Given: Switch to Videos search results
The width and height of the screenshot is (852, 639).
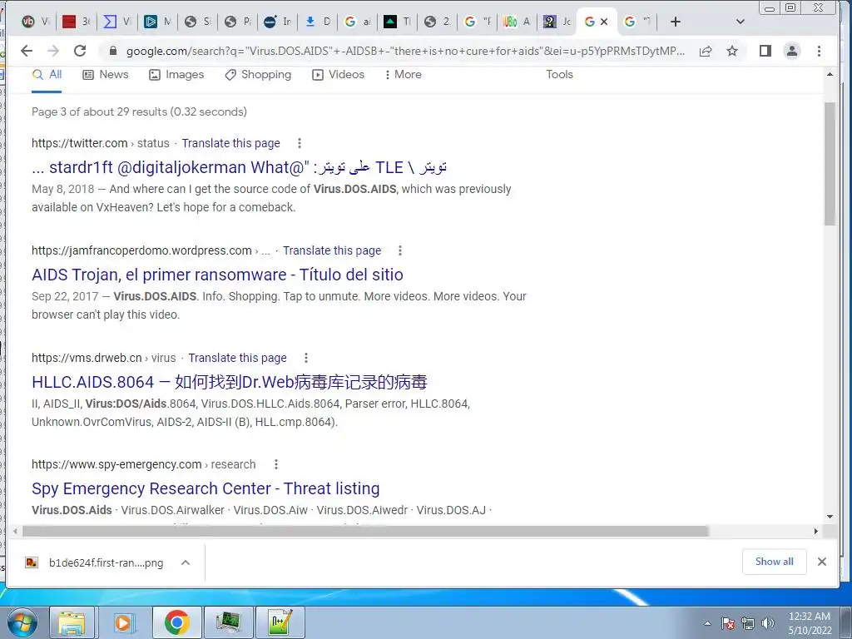Looking at the screenshot, I should pyautogui.click(x=338, y=74).
